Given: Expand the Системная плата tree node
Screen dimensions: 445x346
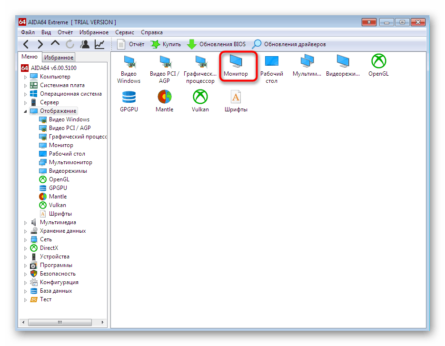Looking at the screenshot, I should (25, 86).
